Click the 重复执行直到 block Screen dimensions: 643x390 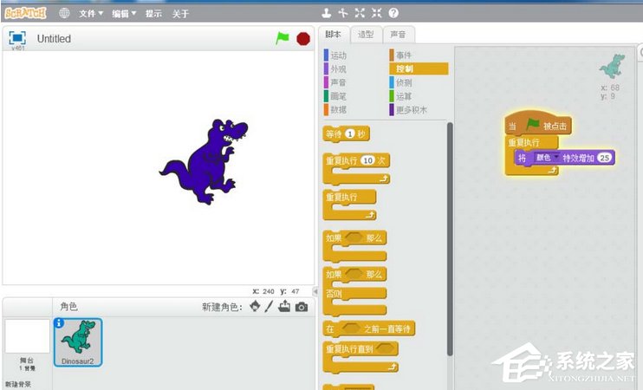click(x=360, y=357)
